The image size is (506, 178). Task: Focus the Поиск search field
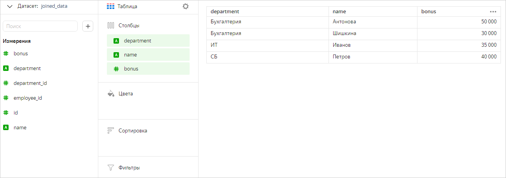[x=40, y=26]
